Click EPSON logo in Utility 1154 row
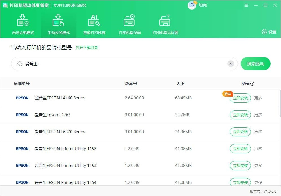This screenshot has width=281, height=196. coord(22,182)
